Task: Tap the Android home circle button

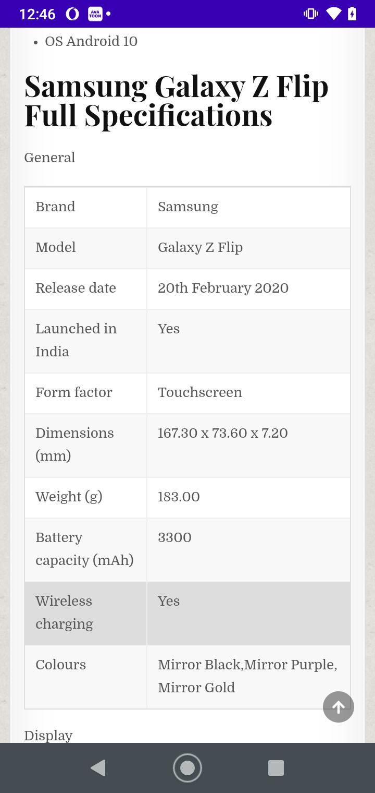Action: pos(187,768)
